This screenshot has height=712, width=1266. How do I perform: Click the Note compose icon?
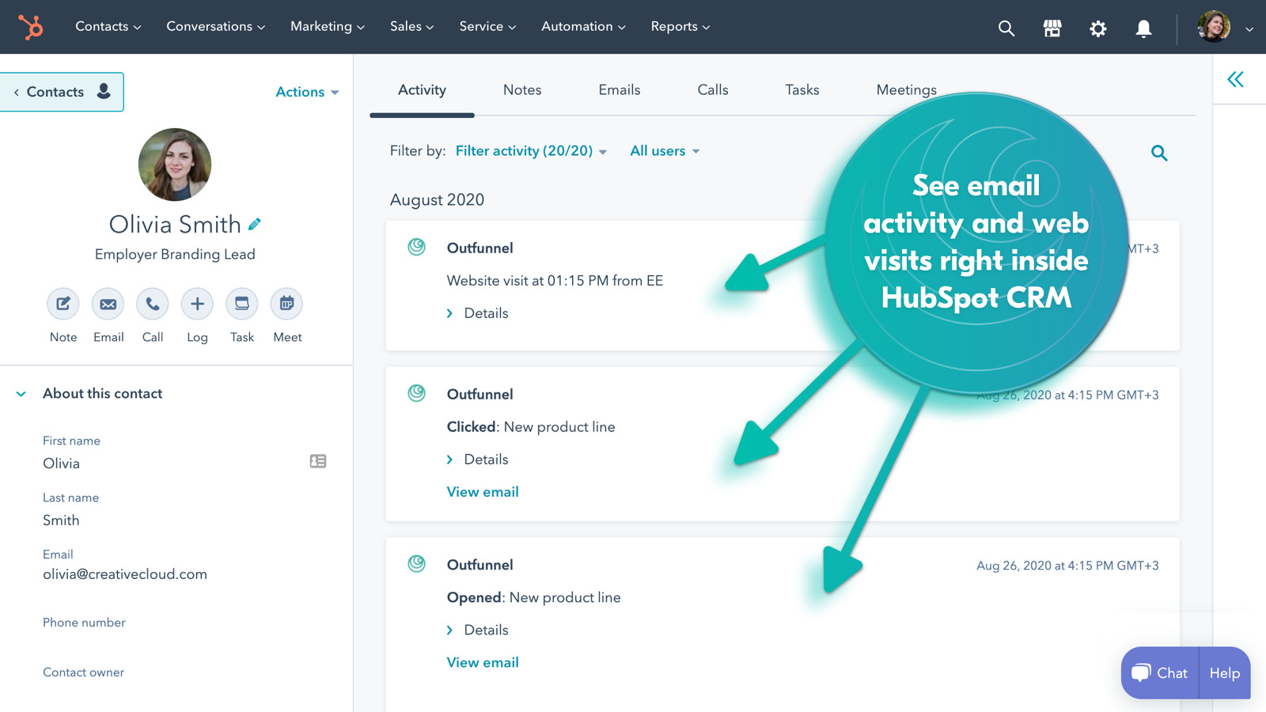pyautogui.click(x=63, y=304)
